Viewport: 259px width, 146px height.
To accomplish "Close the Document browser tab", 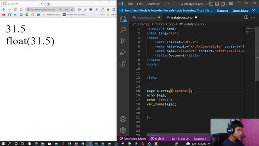I will [42, 4].
